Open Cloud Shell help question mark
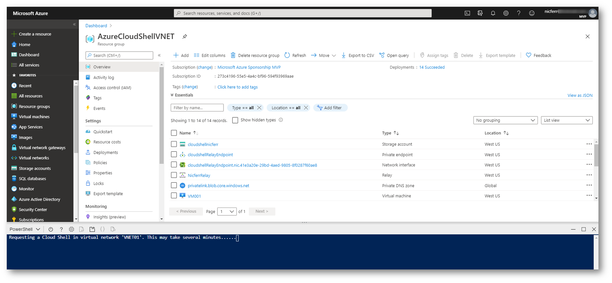This screenshot has width=612, height=283. tap(61, 229)
